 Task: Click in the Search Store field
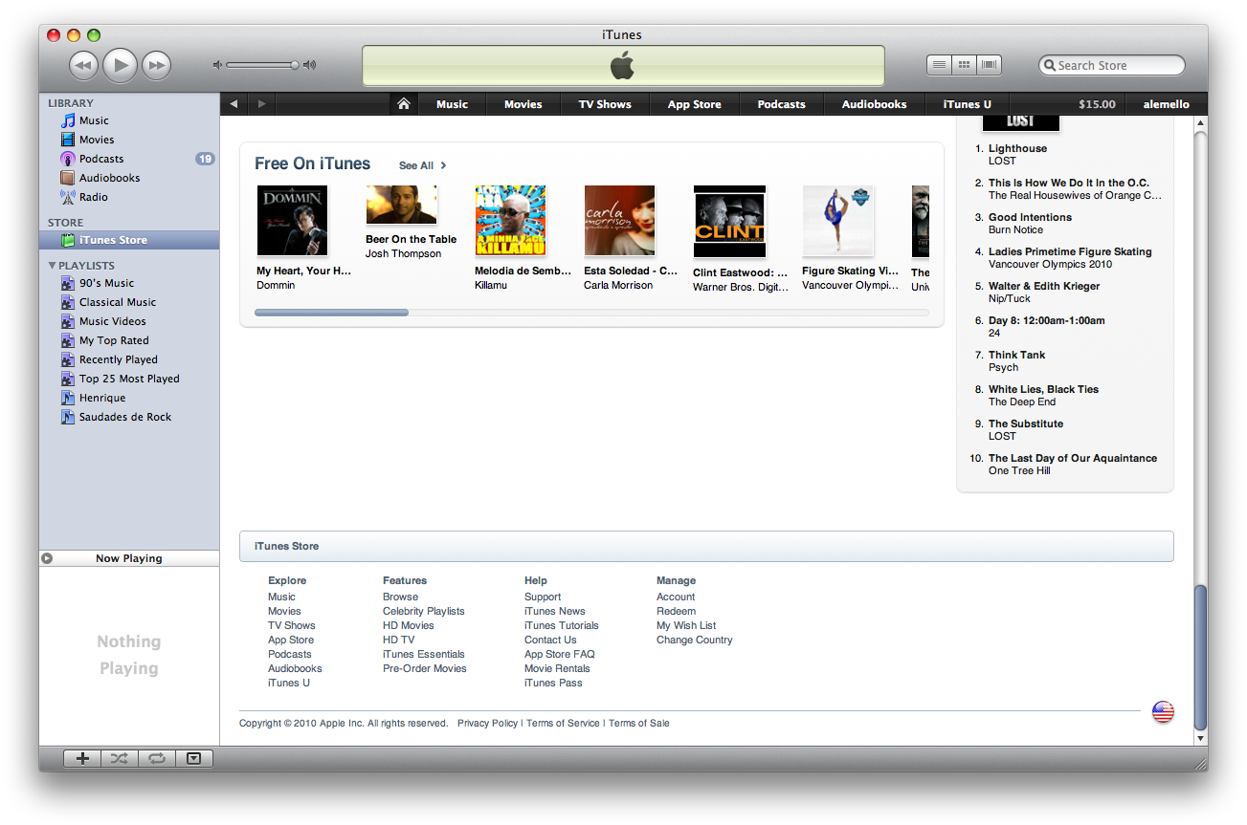[x=1112, y=65]
